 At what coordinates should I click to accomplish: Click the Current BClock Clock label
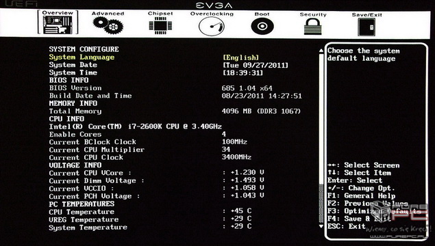coord(92,142)
